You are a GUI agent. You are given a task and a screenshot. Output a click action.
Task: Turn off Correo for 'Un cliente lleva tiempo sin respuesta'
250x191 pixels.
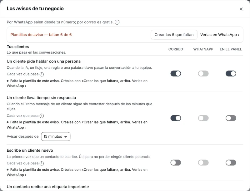[x=176, y=118]
